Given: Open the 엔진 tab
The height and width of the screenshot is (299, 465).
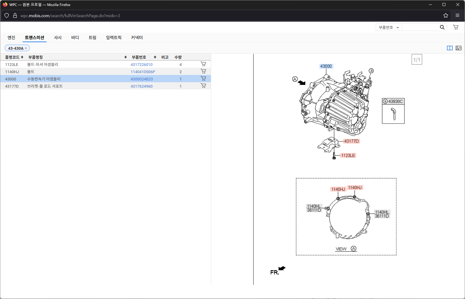Looking at the screenshot, I should (x=11, y=38).
